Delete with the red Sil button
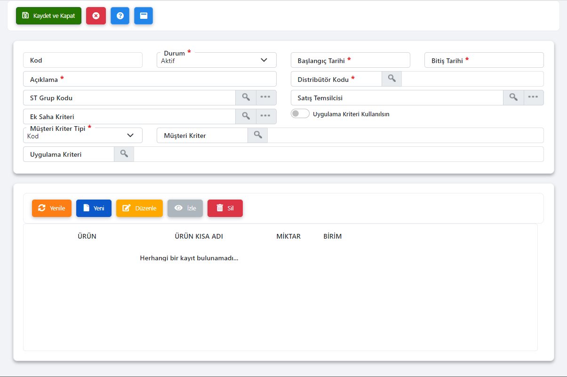Image resolution: width=567 pixels, height=377 pixels. pos(225,208)
